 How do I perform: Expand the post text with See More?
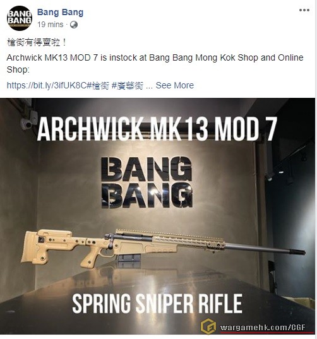click(x=174, y=85)
